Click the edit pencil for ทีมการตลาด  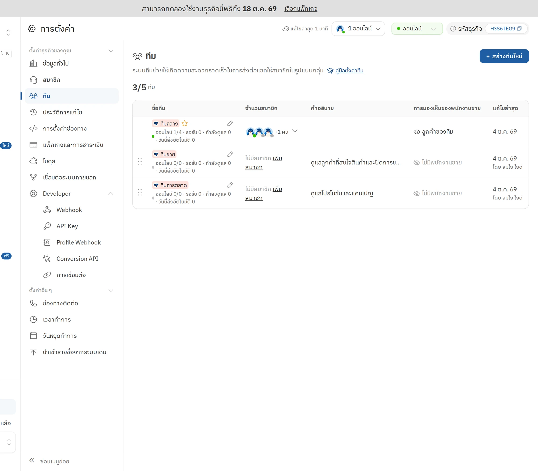(230, 185)
